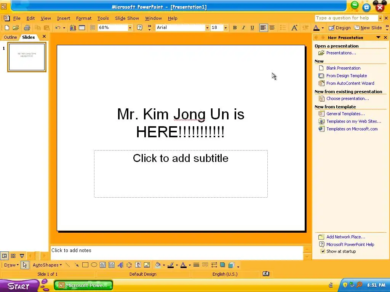
Task: Toggle the Show/Hide Grid icon
Action: click(93, 28)
